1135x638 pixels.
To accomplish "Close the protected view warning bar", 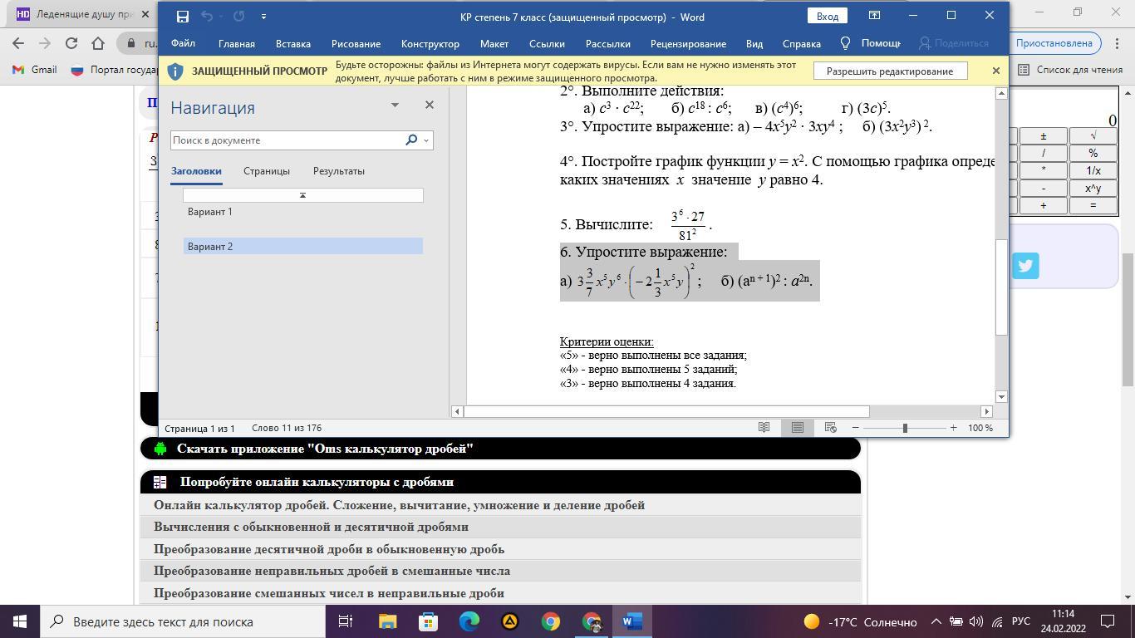I will pos(995,71).
